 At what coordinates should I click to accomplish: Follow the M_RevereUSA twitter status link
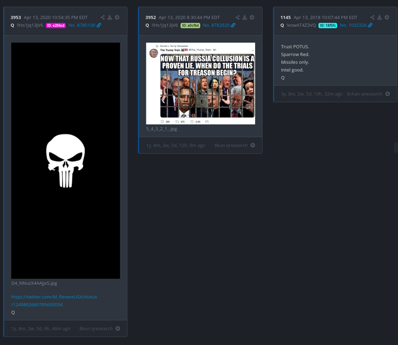point(54,301)
